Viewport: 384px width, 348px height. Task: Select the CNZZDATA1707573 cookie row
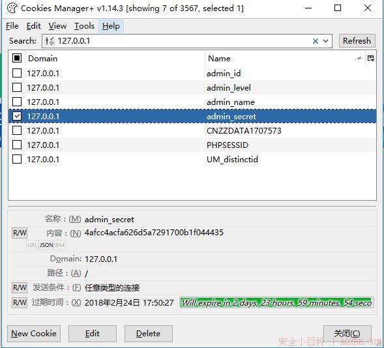(192, 131)
